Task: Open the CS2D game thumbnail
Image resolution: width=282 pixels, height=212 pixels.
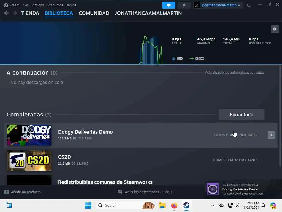Action: coord(29,160)
